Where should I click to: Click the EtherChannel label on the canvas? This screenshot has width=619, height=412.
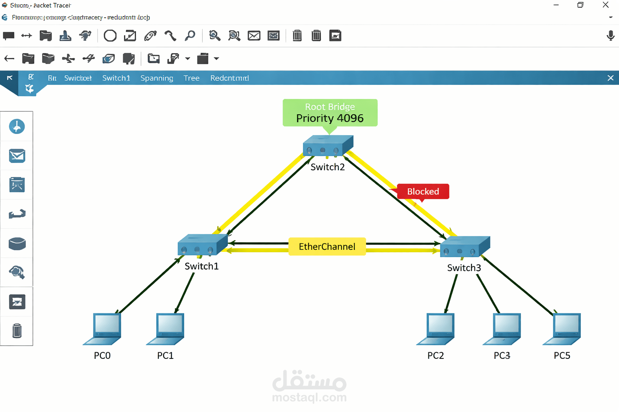tap(327, 246)
